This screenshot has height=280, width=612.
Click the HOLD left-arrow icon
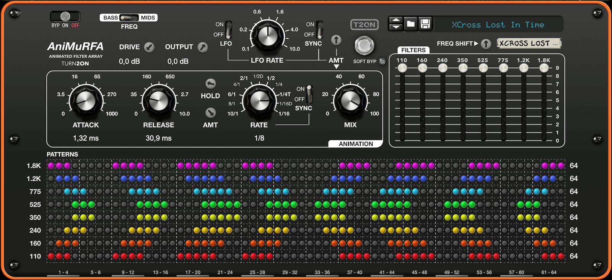click(x=210, y=84)
